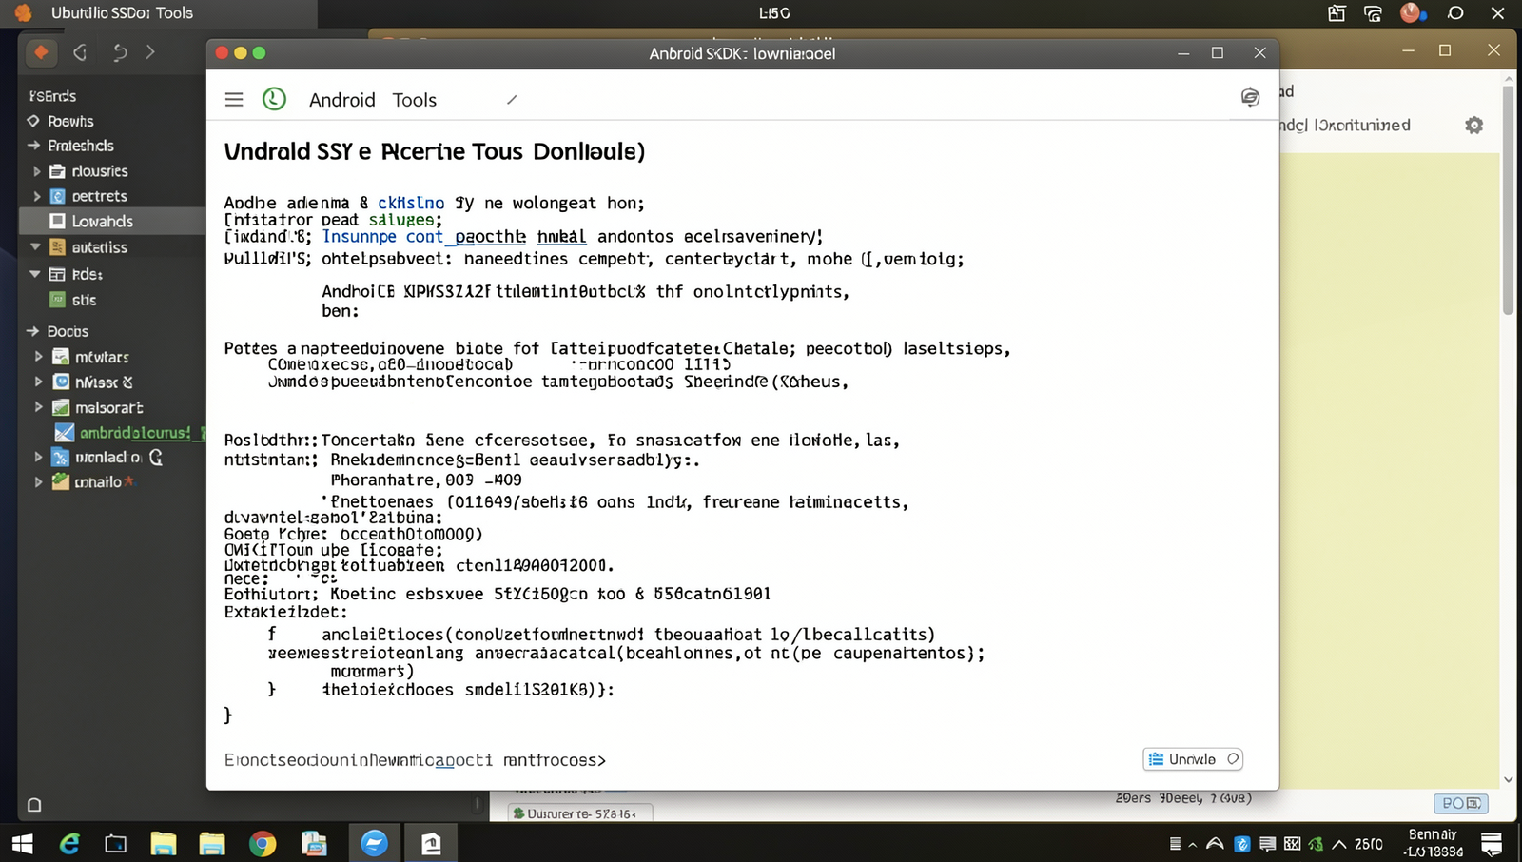Click the Unrvile button
Screen dimensions: 1522x862
pos(1193,759)
